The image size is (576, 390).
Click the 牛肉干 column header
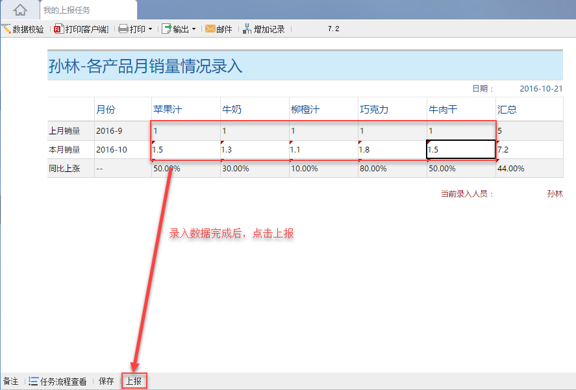pos(461,109)
